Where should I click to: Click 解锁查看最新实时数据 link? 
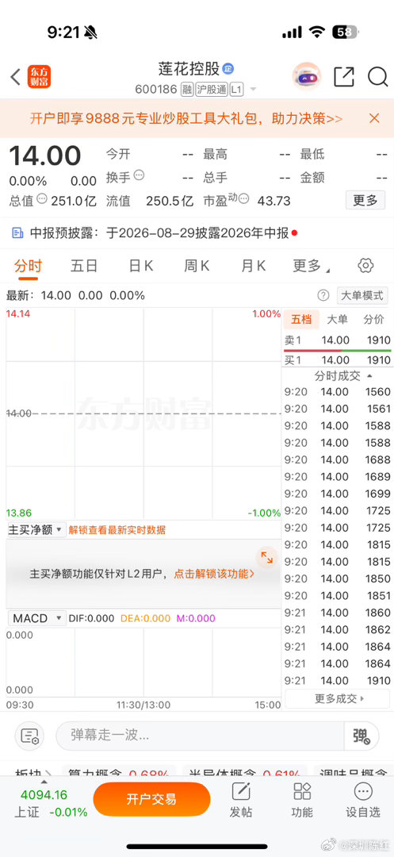[117, 529]
